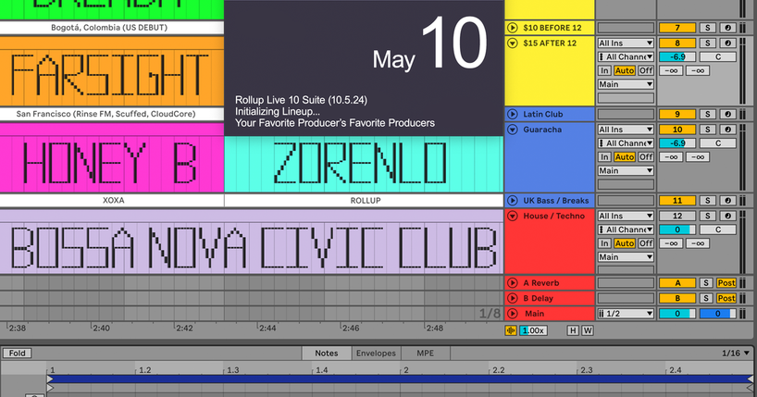Image resolution: width=757 pixels, height=397 pixels.
Task: Toggle Post on the A Reverb track
Action: point(726,283)
